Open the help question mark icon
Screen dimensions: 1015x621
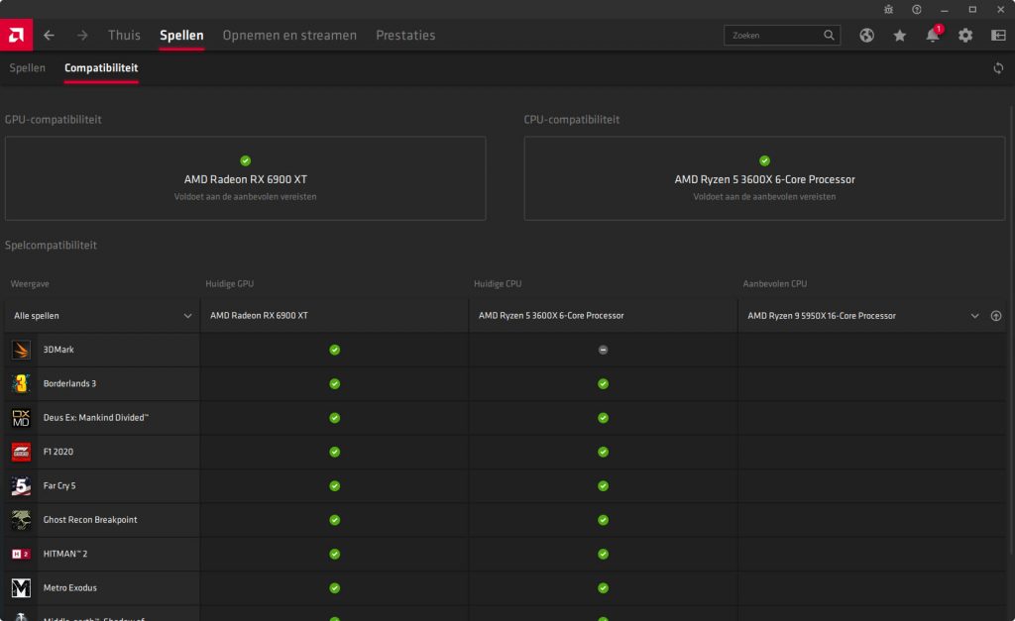pyautogui.click(x=917, y=9)
